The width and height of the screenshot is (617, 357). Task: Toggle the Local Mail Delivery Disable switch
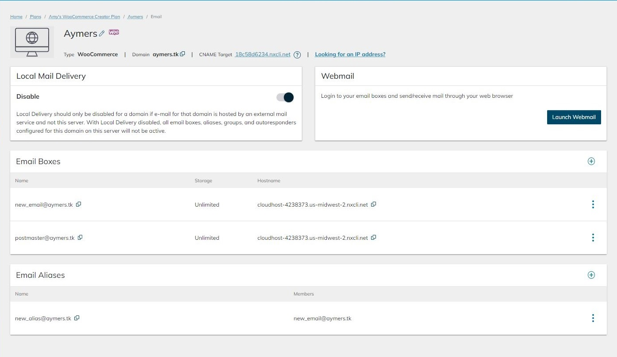[x=285, y=97]
